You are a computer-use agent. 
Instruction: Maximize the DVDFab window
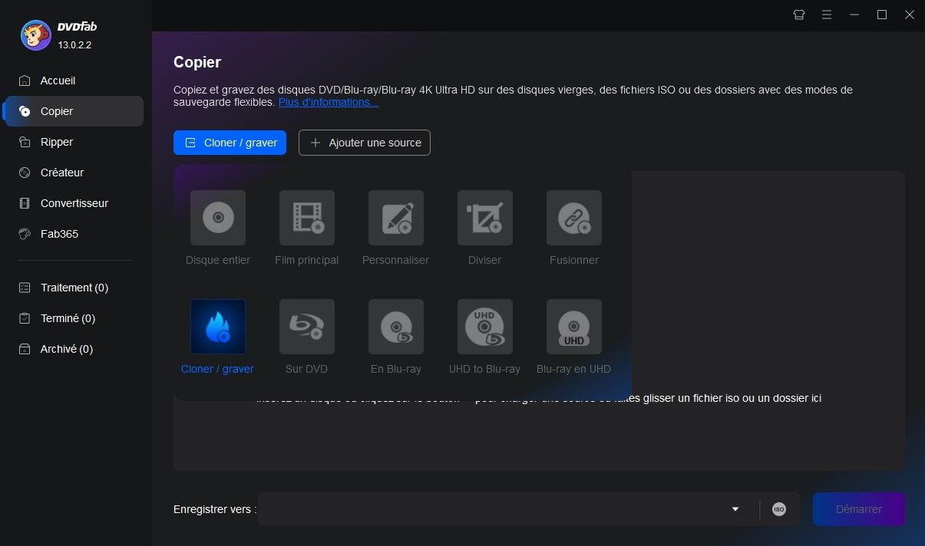pos(882,15)
